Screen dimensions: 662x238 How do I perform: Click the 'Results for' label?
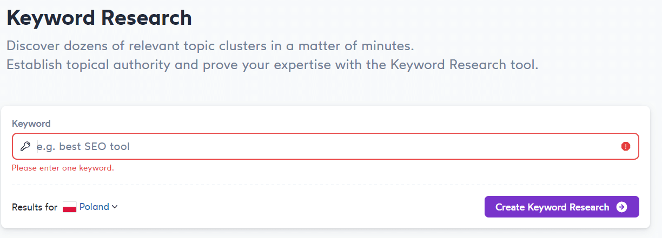click(x=35, y=207)
